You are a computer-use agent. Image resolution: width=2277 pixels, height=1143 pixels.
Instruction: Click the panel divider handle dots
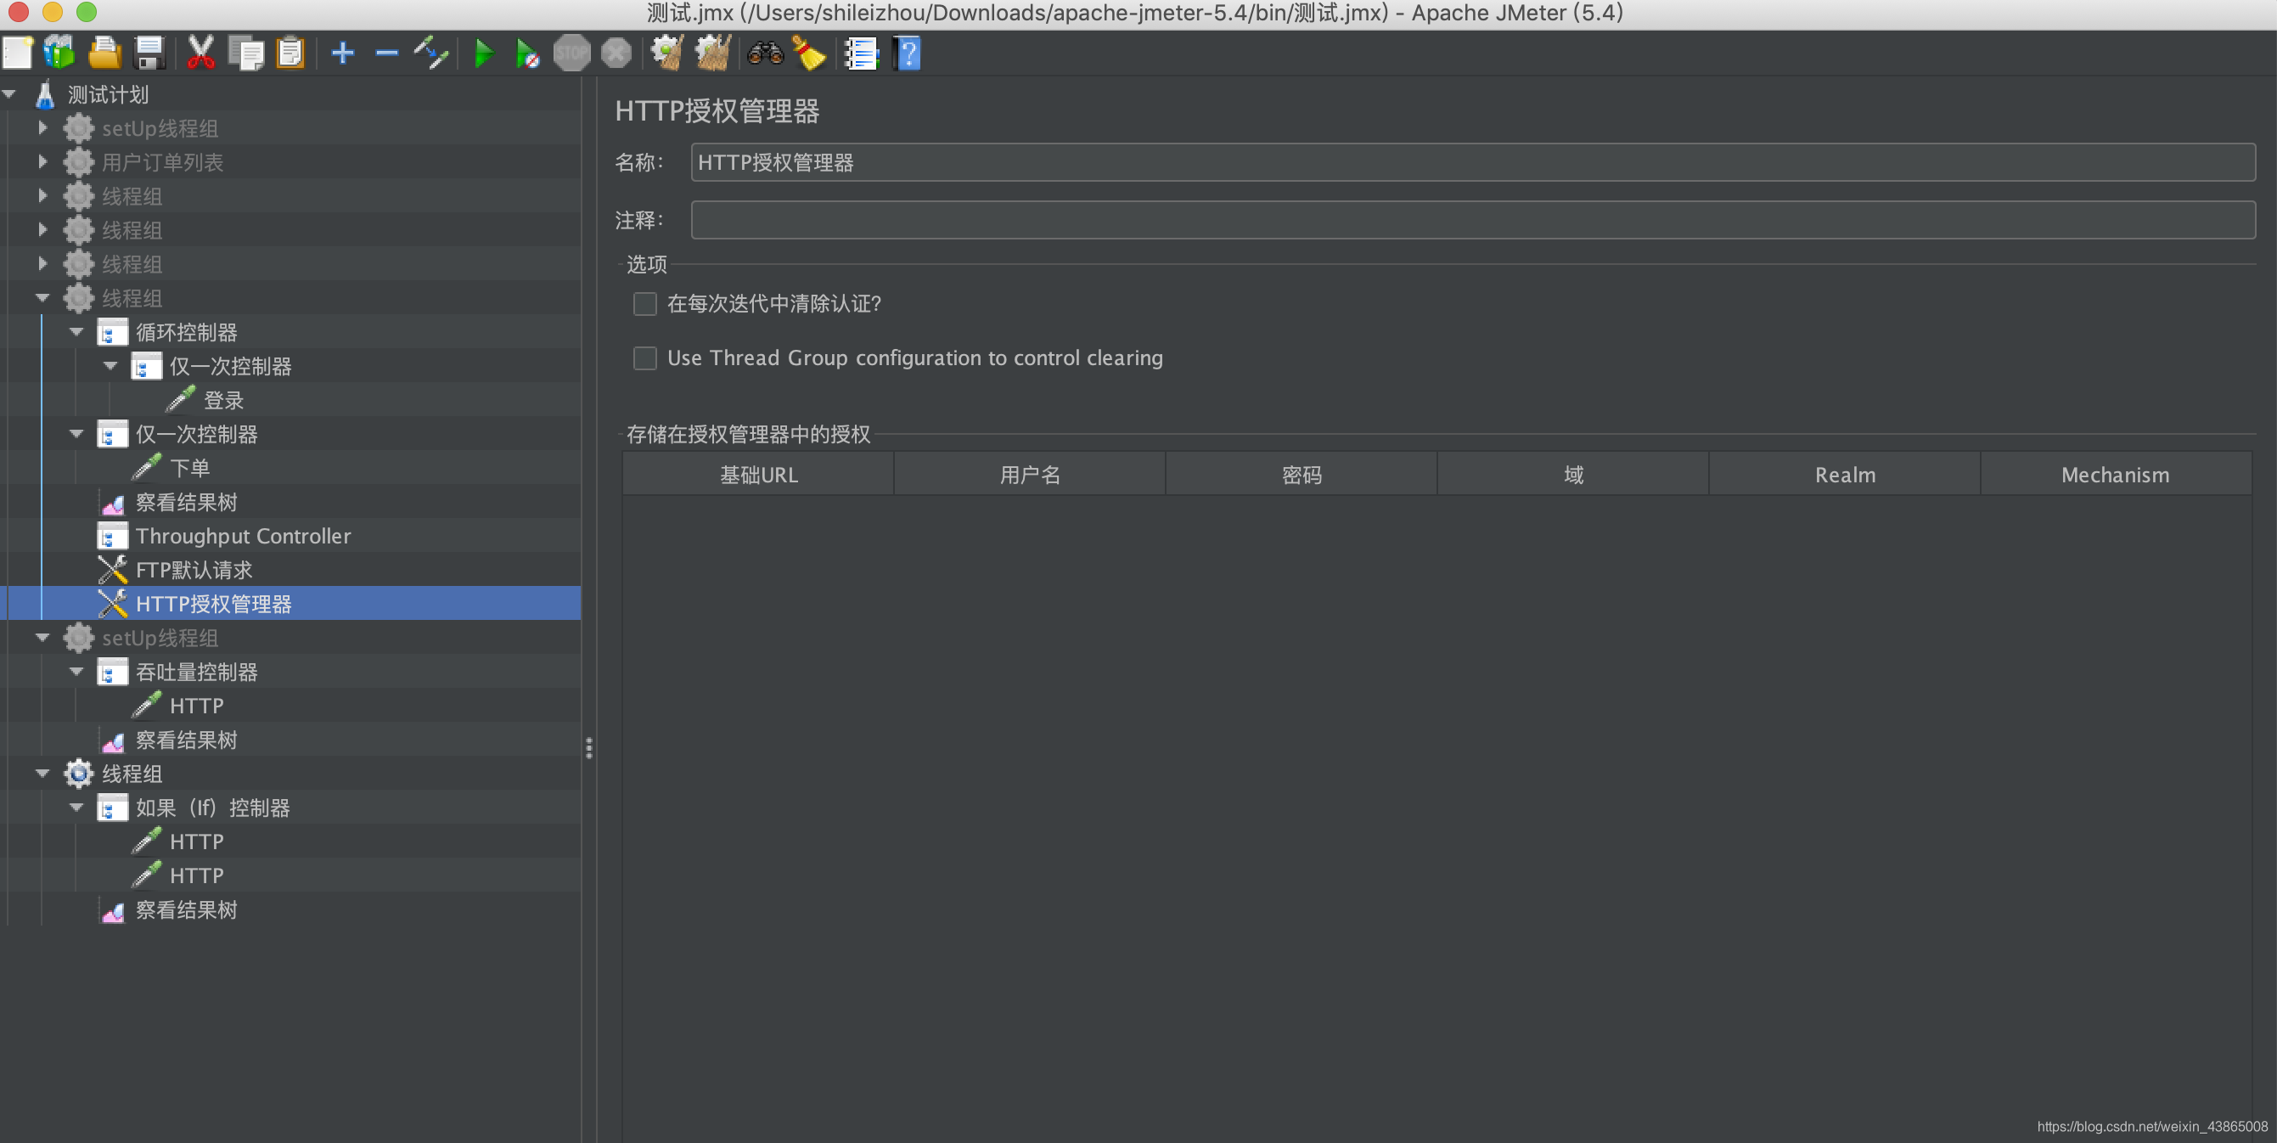[588, 749]
